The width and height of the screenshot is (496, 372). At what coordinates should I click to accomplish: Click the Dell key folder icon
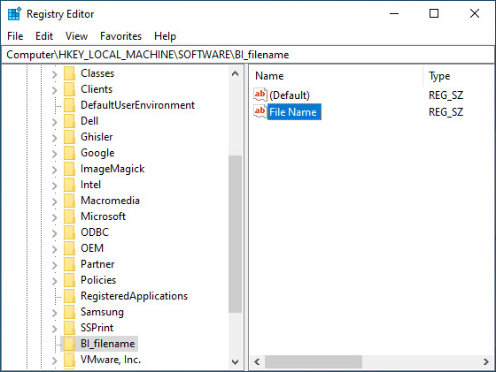pos(69,121)
